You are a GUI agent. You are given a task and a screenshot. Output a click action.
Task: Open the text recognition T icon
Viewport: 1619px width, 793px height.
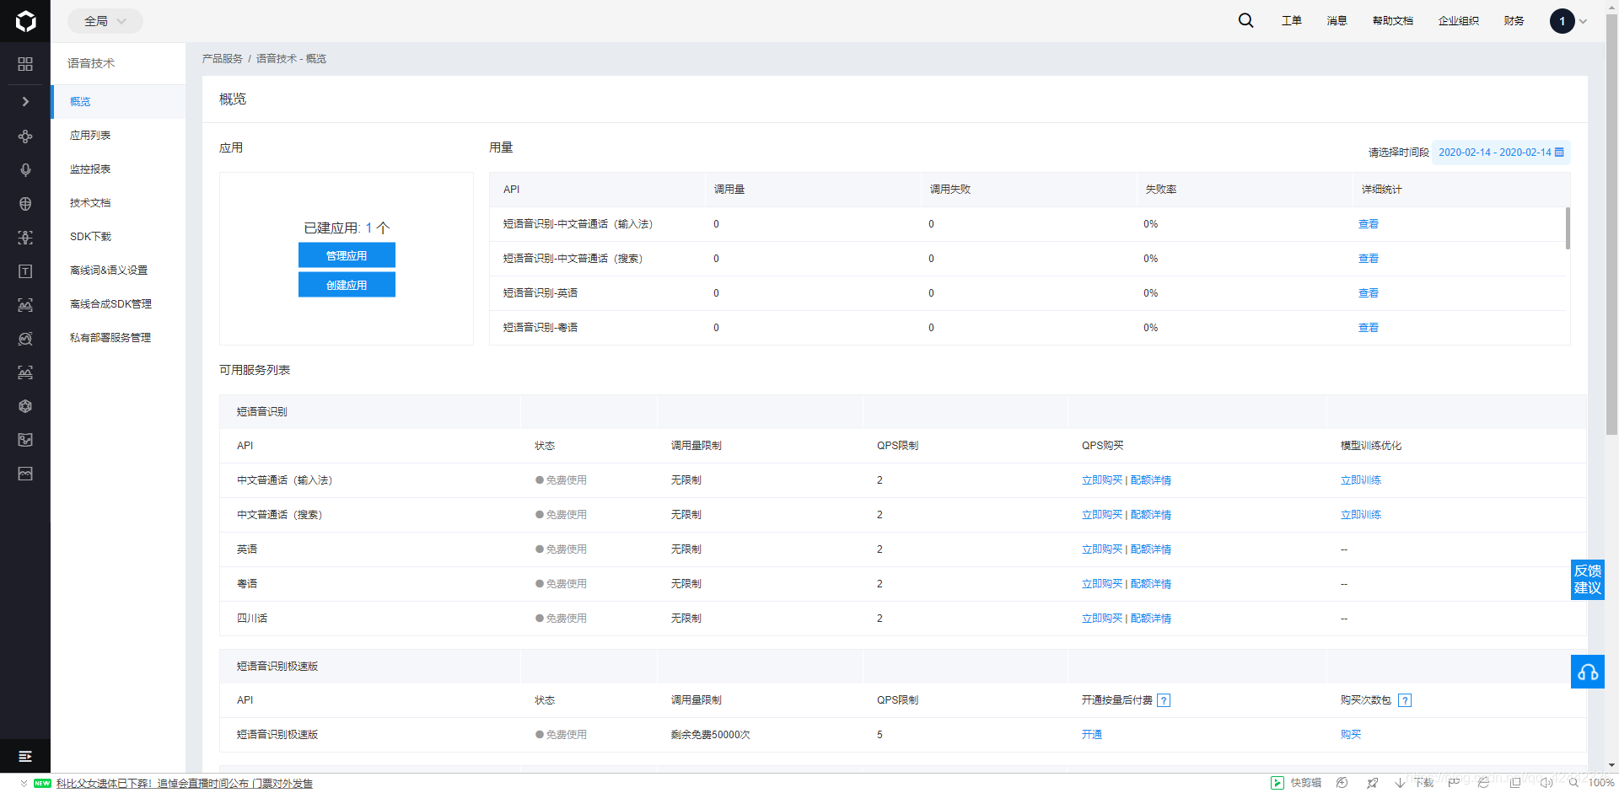pyautogui.click(x=25, y=271)
